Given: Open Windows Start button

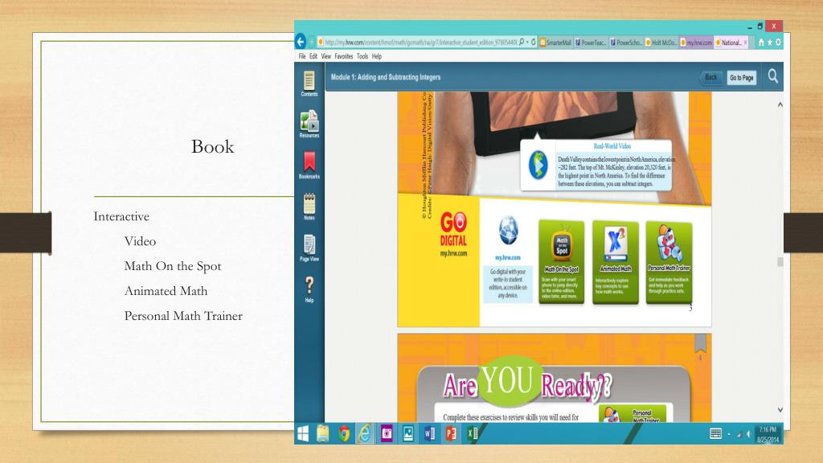Looking at the screenshot, I should coord(303,433).
